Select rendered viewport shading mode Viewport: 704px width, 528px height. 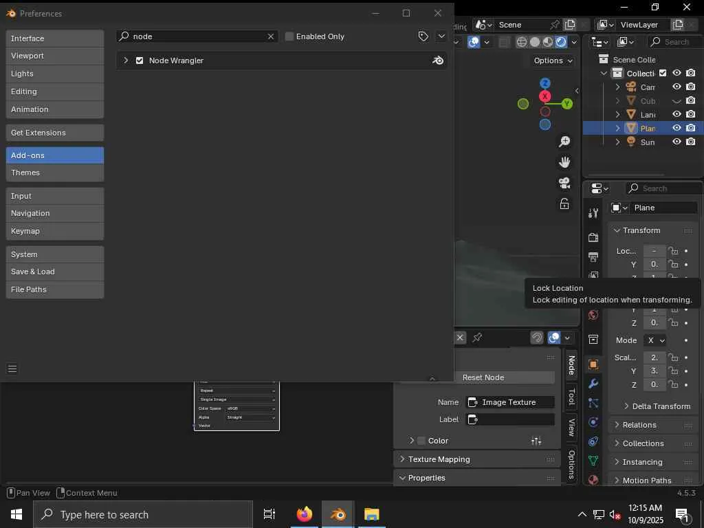point(561,42)
